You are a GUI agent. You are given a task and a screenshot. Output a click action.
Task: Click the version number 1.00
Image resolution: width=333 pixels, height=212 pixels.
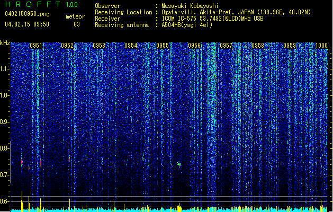click(x=71, y=4)
